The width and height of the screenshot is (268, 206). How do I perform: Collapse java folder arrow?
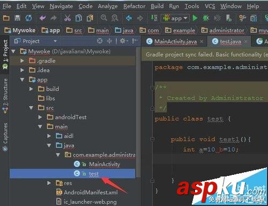click(49, 145)
